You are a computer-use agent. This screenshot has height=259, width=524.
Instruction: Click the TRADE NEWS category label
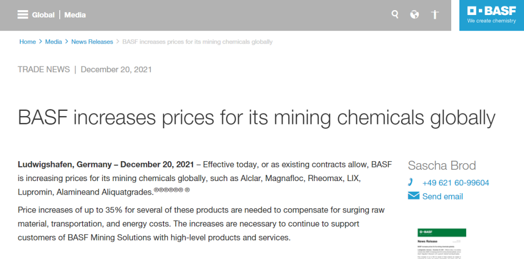[x=44, y=69]
